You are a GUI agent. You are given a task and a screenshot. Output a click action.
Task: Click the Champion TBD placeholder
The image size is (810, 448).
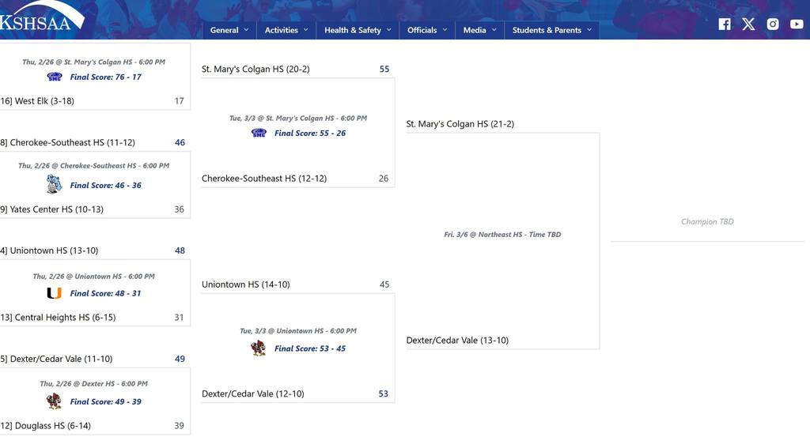click(x=707, y=222)
